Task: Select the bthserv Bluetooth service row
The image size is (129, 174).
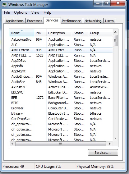Action: click(61, 113)
